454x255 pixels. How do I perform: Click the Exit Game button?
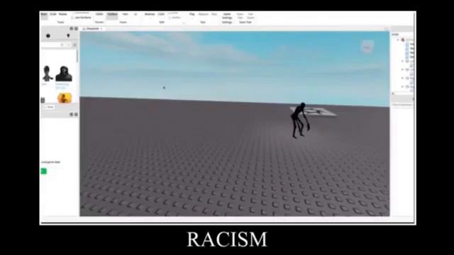point(250,16)
